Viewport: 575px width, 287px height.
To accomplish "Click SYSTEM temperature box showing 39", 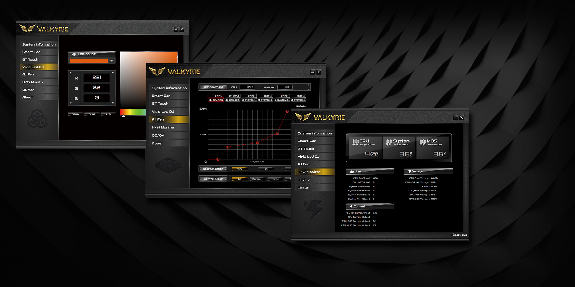I will [x=285, y=87].
